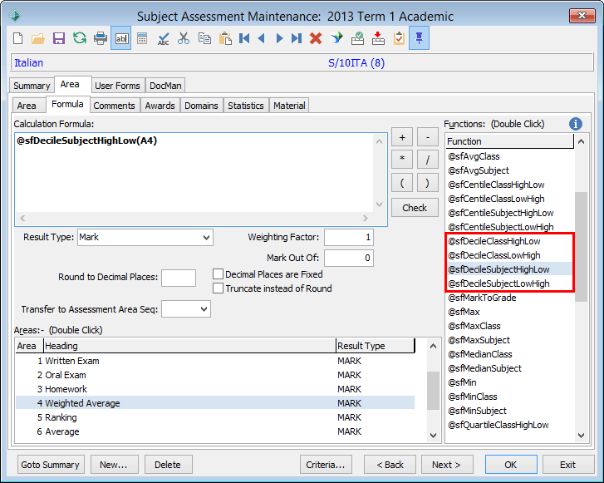The height and width of the screenshot is (483, 604).
Task: Open the blue info icon beside Functions
Action: [x=576, y=124]
